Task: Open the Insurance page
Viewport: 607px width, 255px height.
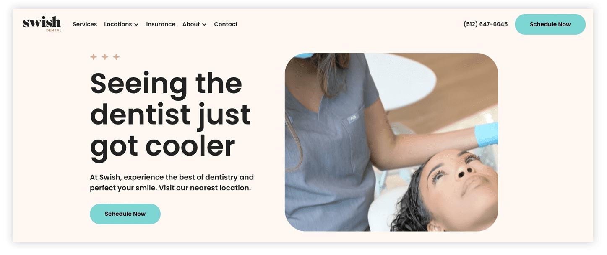Action: tap(161, 24)
